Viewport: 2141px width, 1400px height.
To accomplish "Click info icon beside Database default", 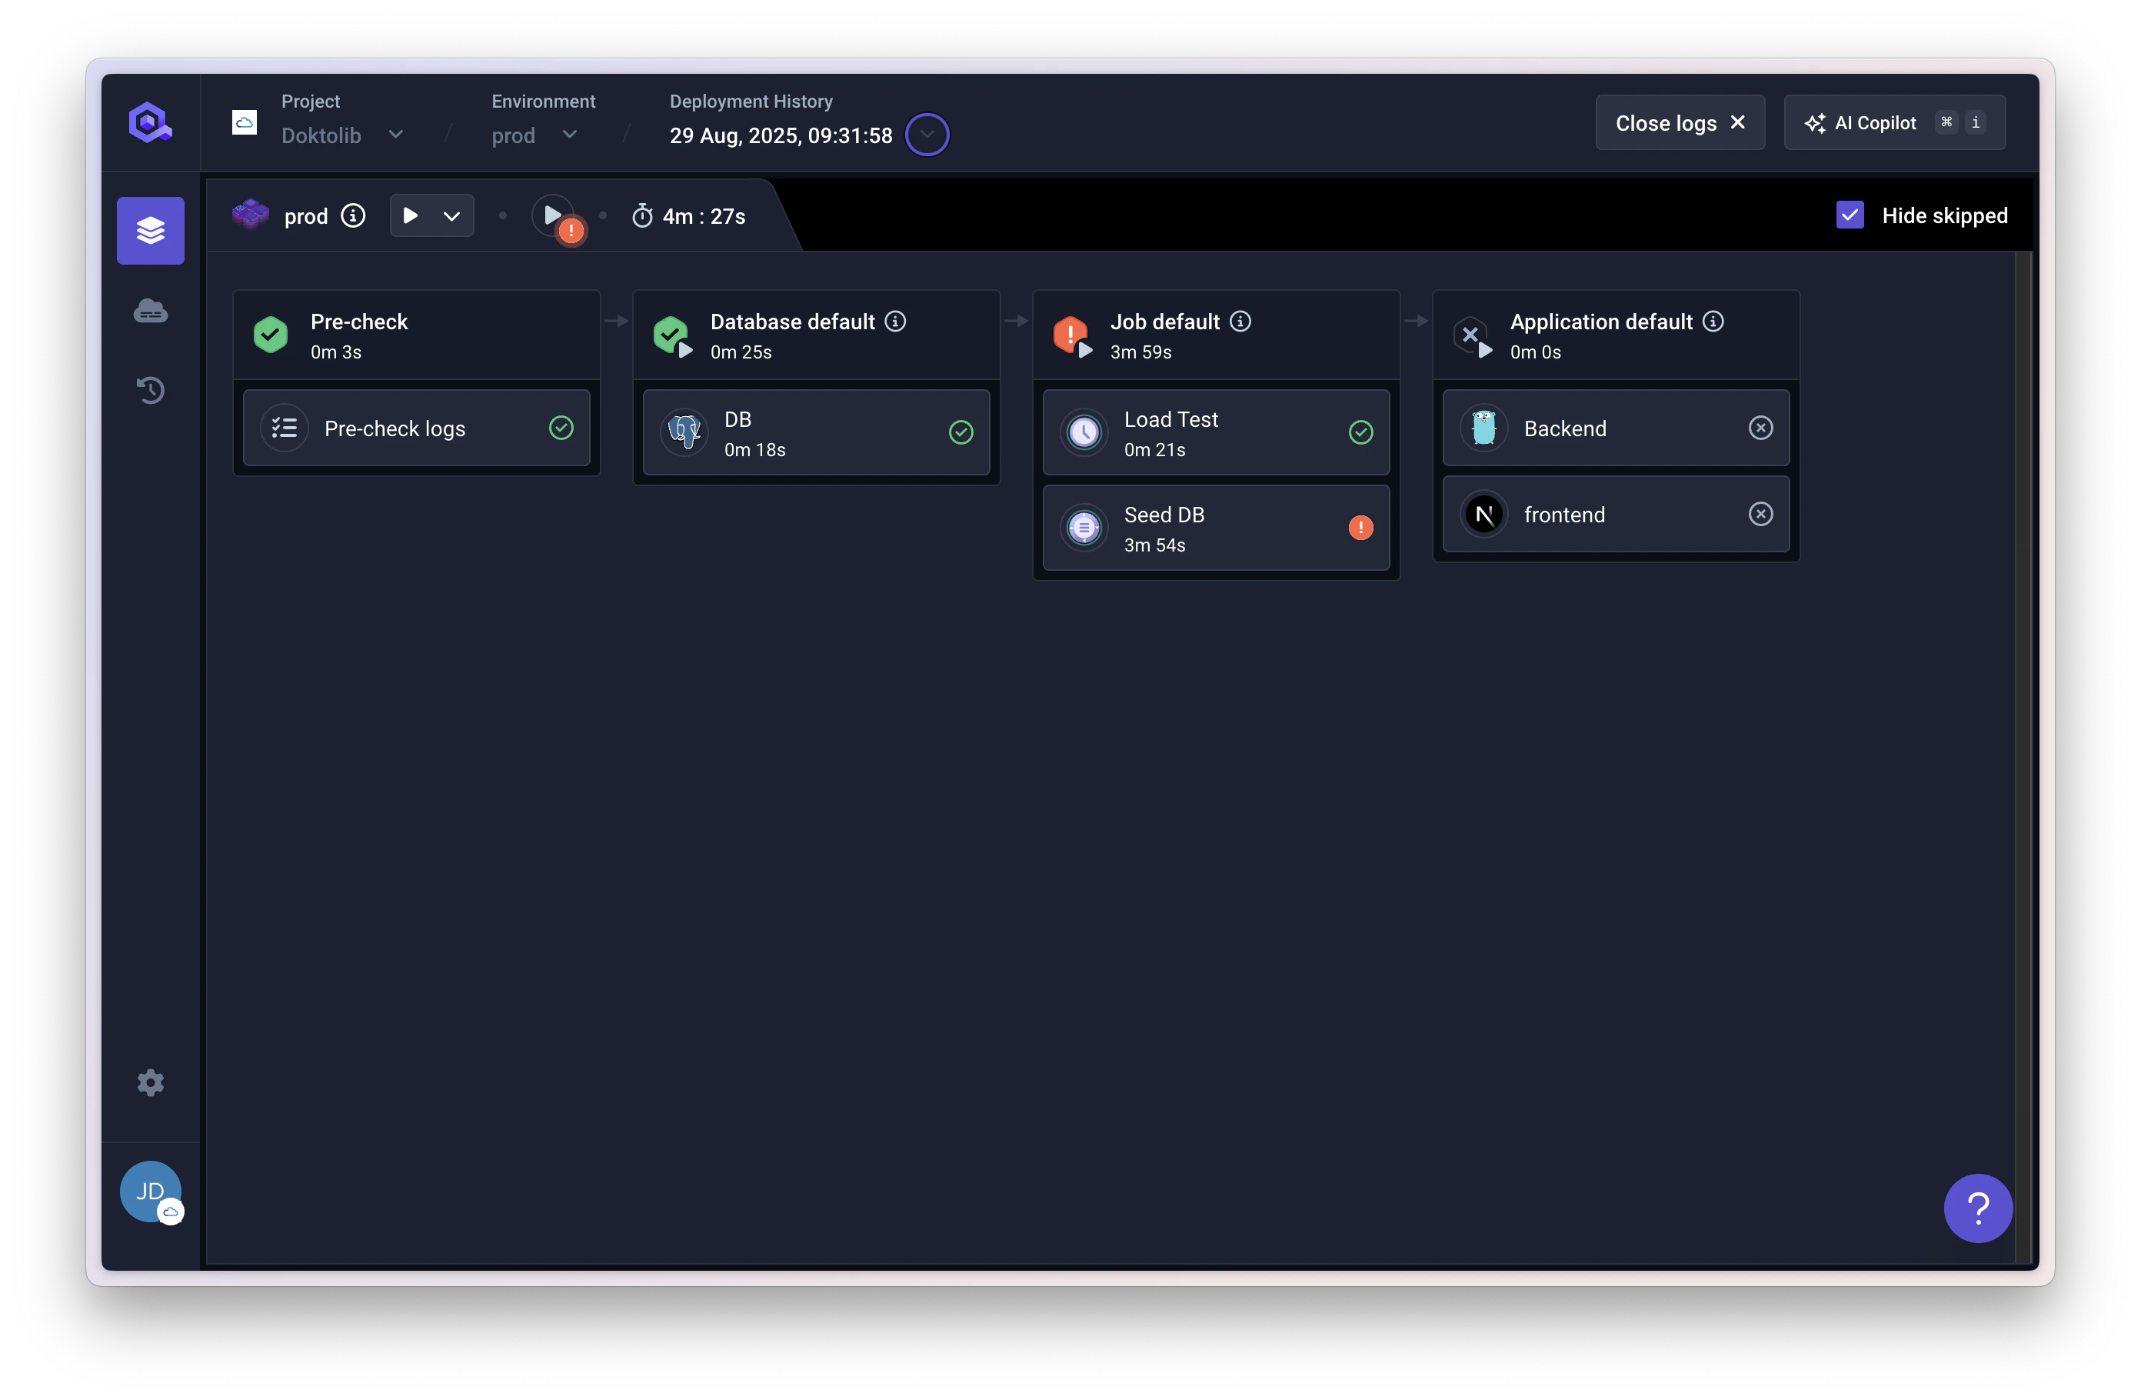I will coord(895,322).
